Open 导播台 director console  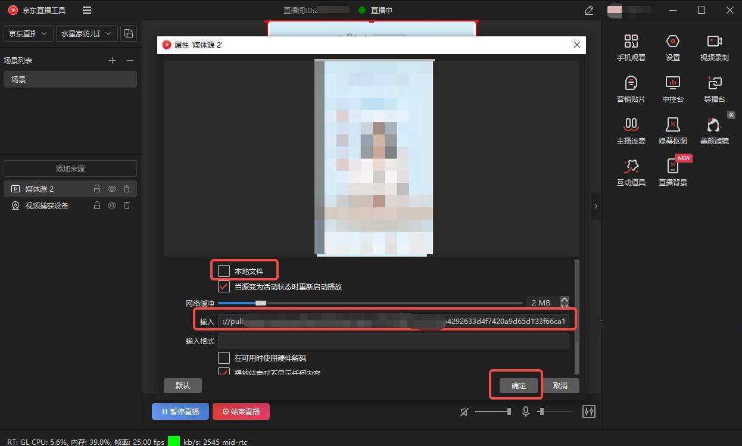715,89
